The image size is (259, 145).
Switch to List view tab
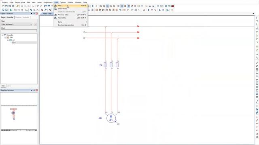point(8,86)
